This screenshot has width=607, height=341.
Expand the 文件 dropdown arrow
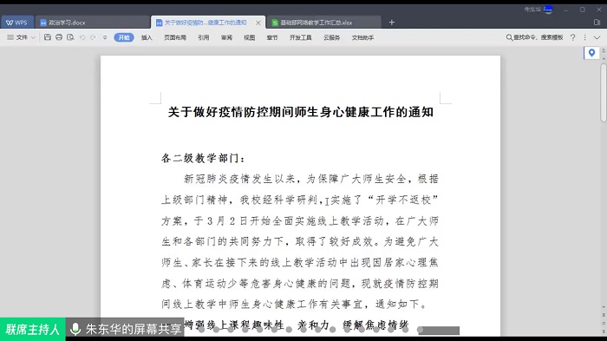point(33,37)
